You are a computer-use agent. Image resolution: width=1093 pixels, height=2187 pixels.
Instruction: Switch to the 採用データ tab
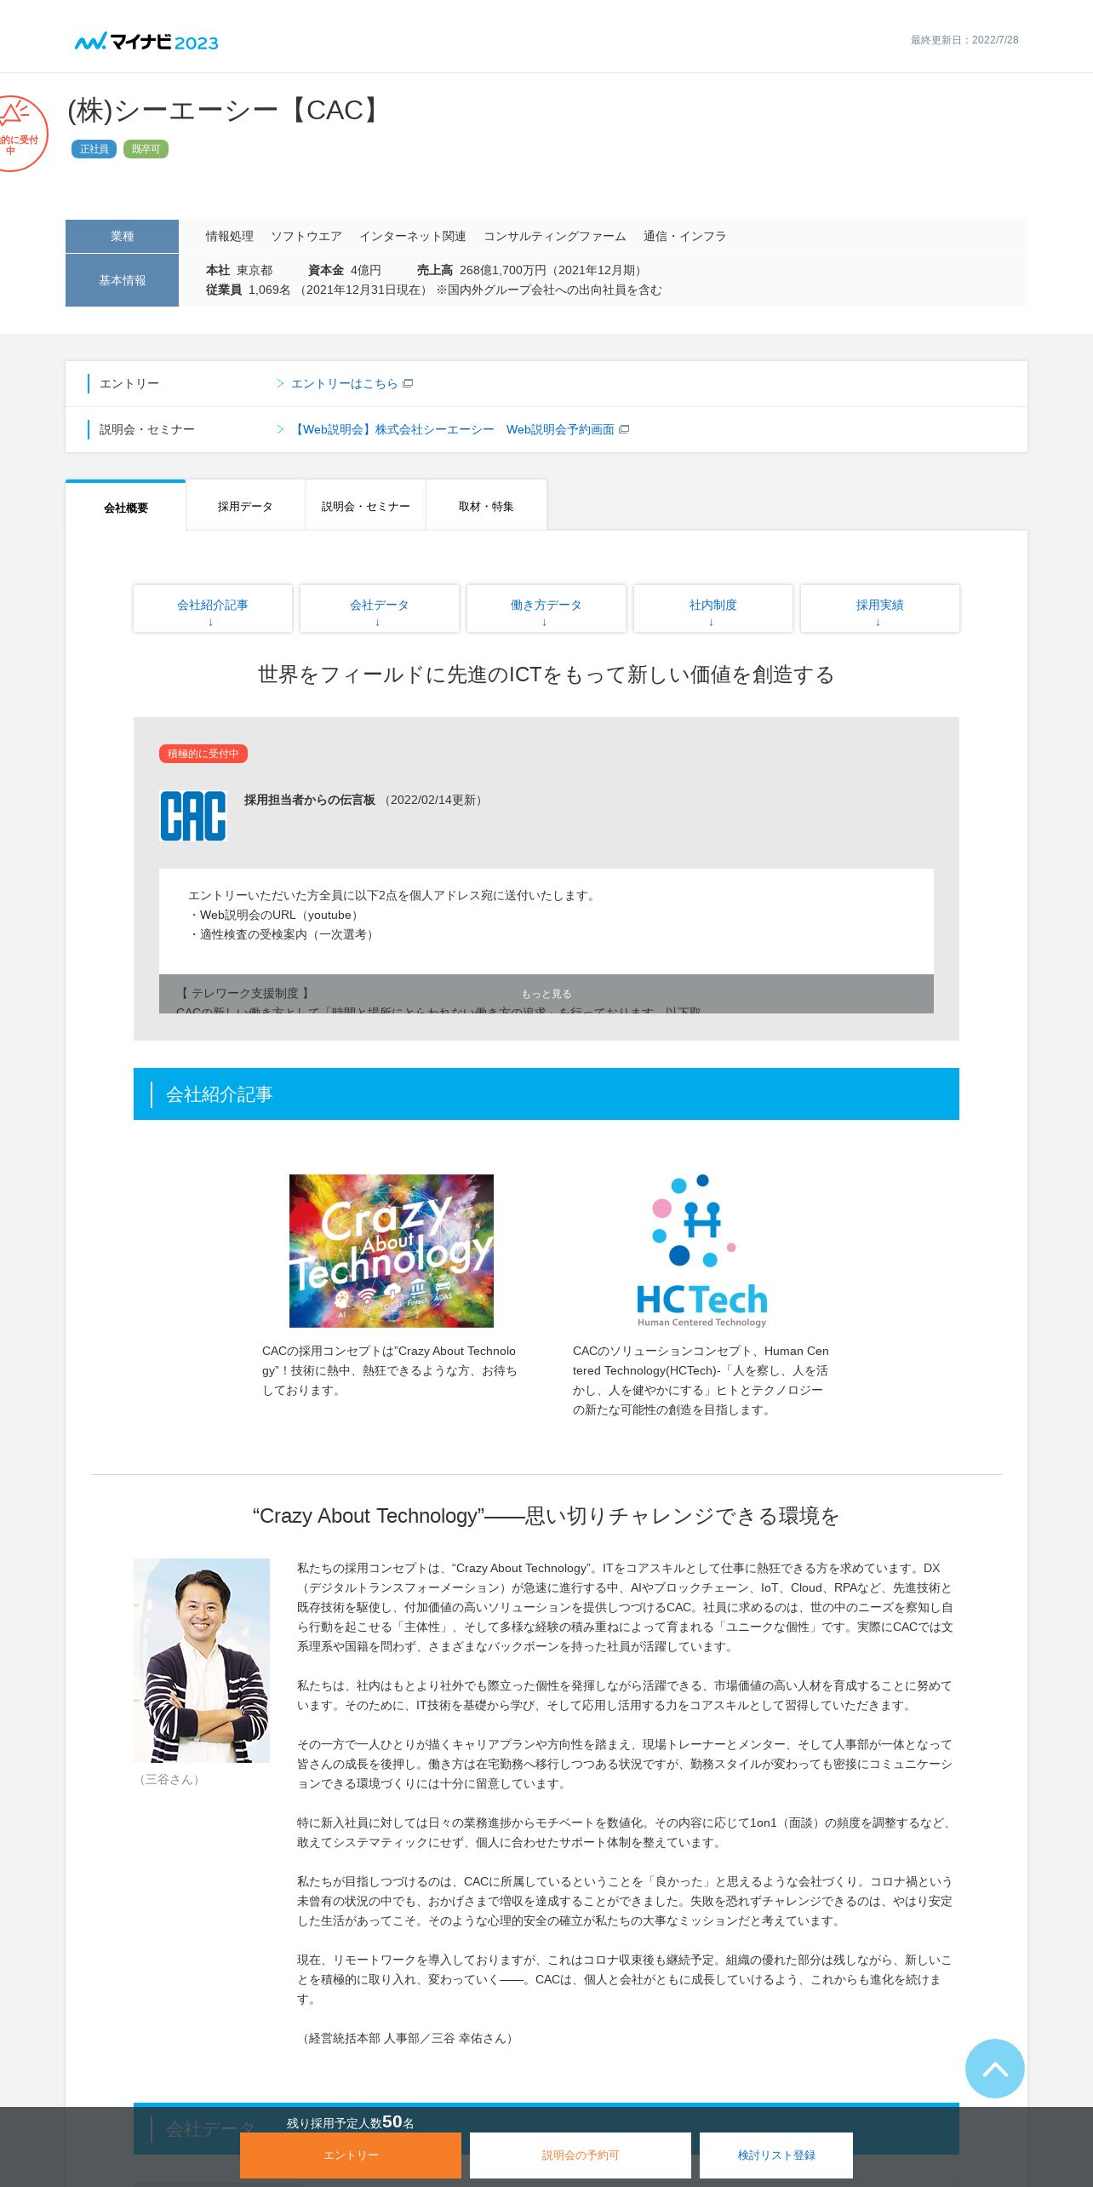click(x=245, y=506)
